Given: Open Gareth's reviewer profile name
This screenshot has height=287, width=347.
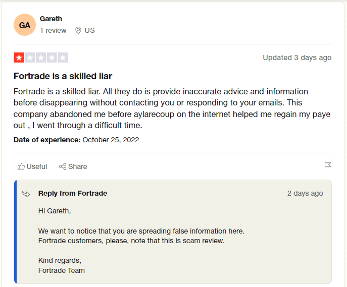Looking at the screenshot, I should (x=51, y=19).
